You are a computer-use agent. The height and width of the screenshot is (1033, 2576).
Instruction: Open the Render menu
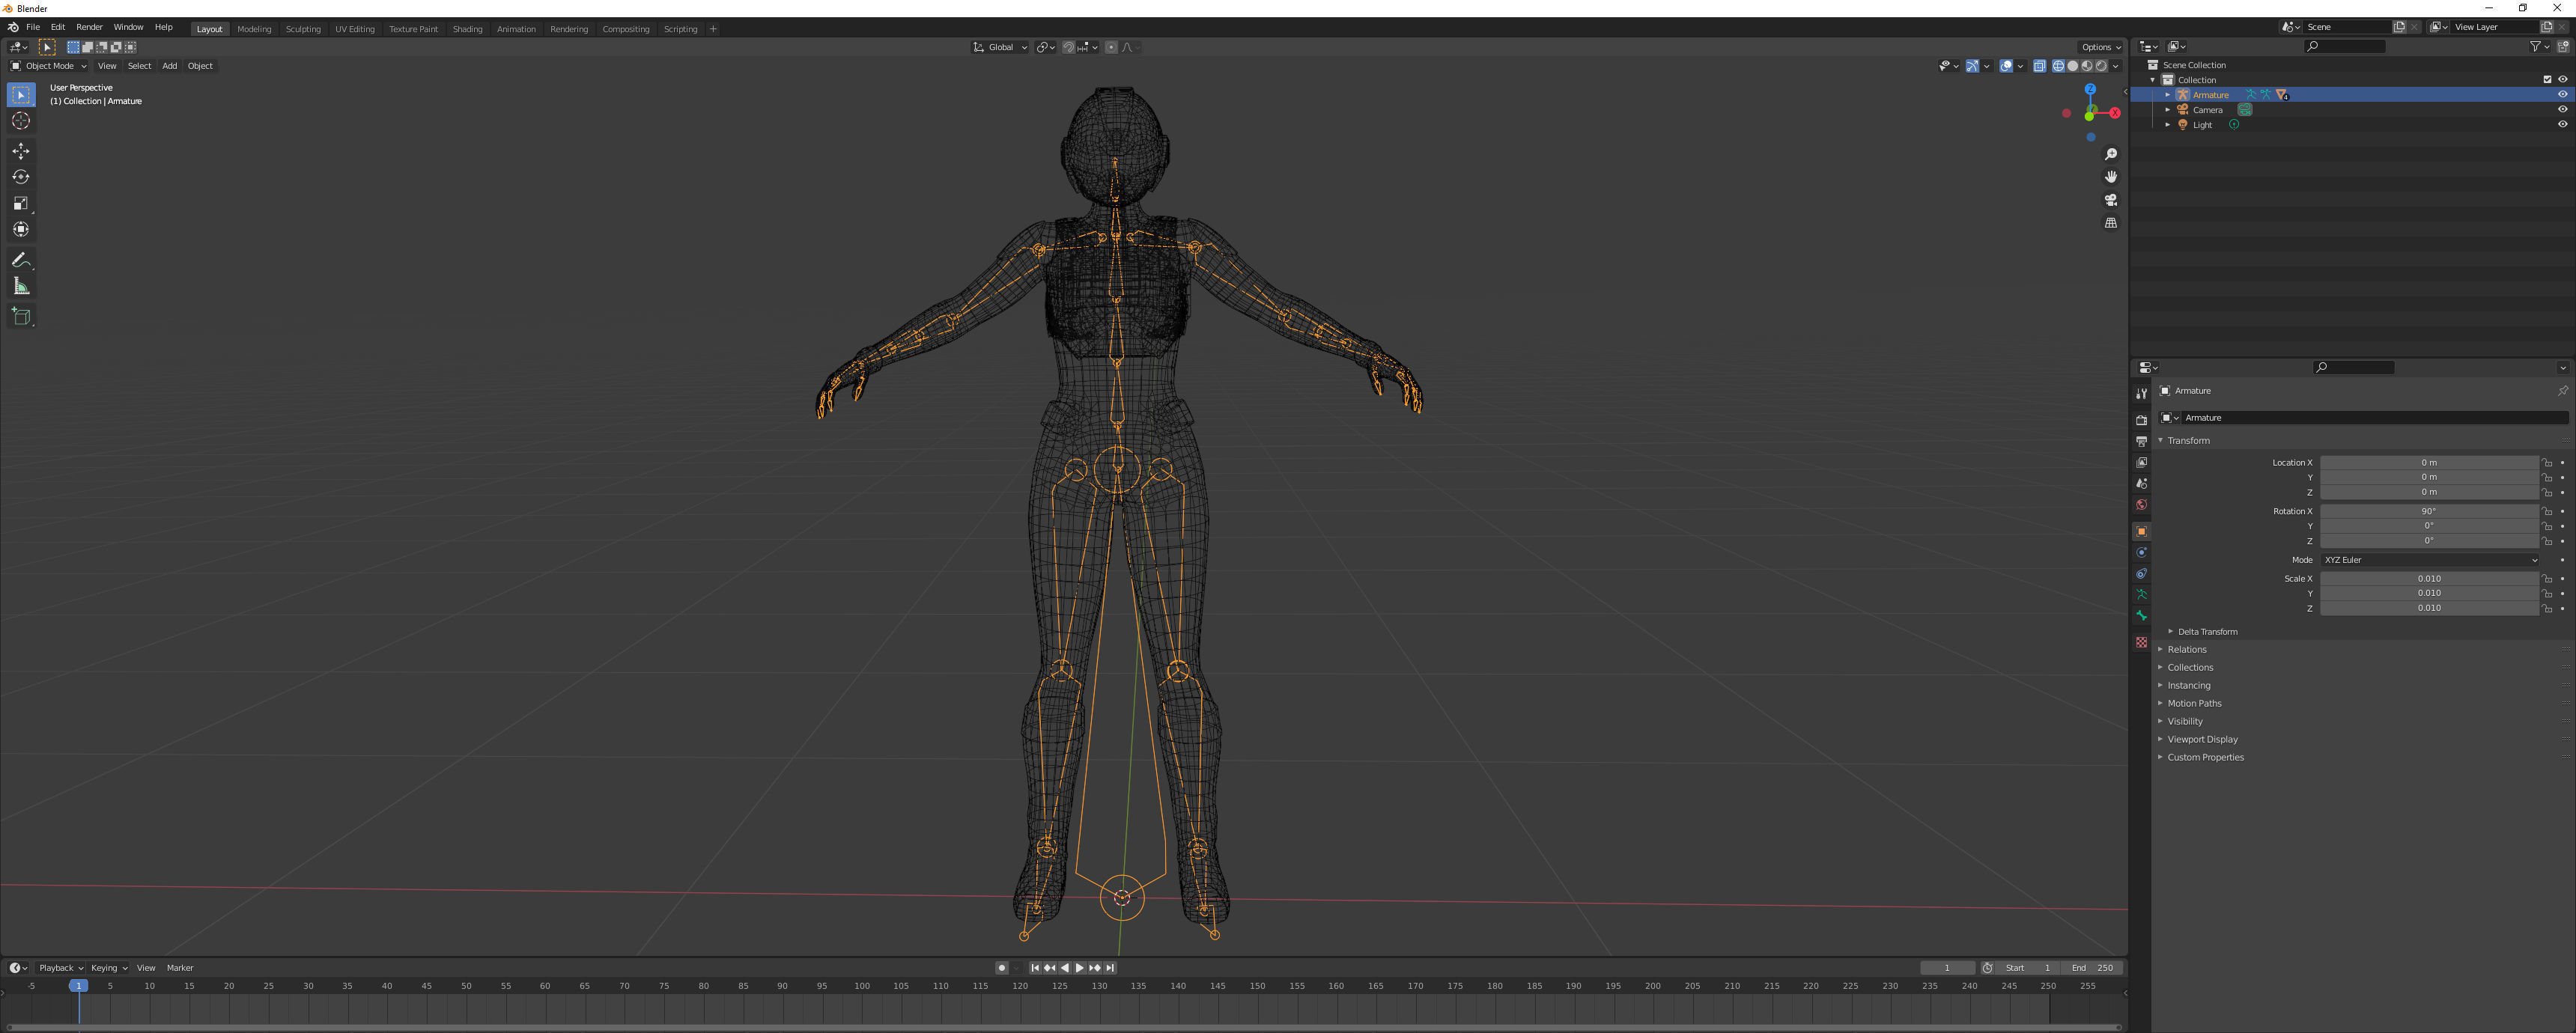[89, 27]
